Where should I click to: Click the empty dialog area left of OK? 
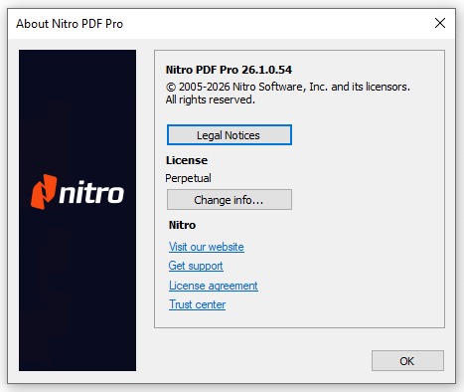251,360
